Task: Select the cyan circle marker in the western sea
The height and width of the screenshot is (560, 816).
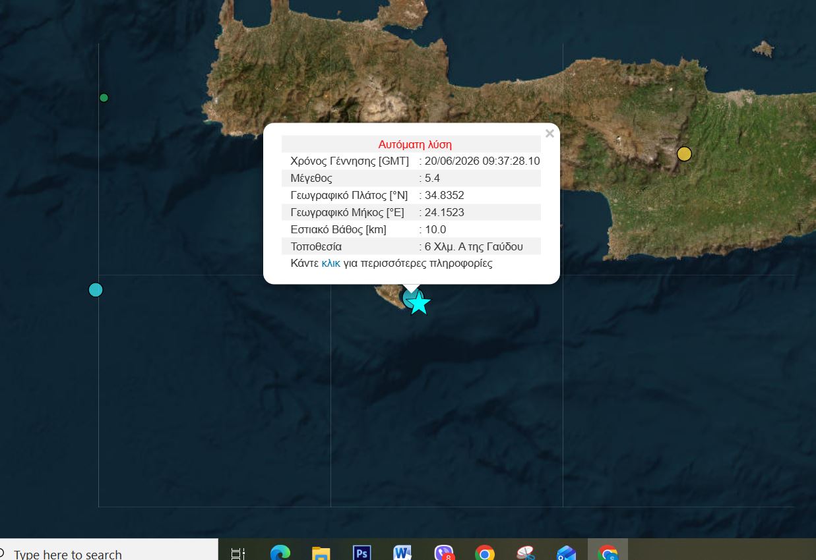Action: 96,289
